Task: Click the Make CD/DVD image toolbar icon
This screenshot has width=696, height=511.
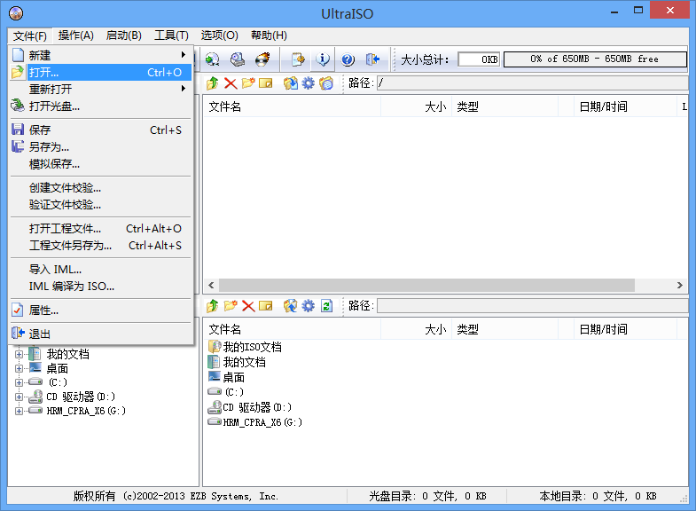Action: tap(212, 59)
